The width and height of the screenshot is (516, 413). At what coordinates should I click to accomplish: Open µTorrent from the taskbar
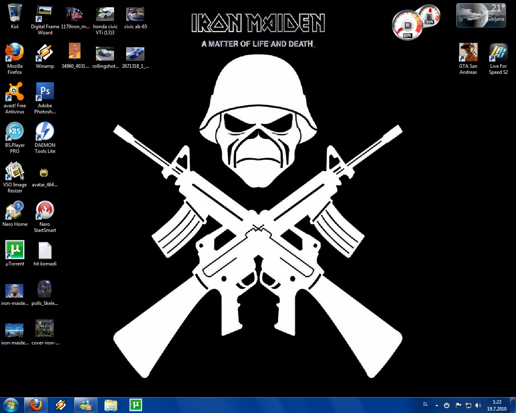pyautogui.click(x=136, y=405)
